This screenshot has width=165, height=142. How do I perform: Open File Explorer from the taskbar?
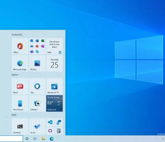[43, 139]
